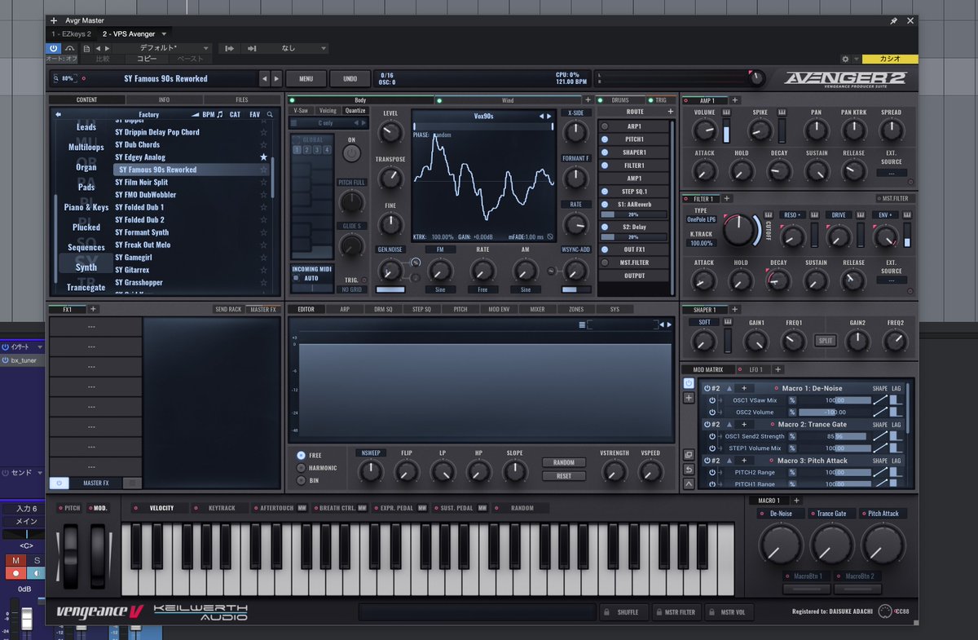
Task: Toggle mod matrix global power button
Action: [x=689, y=383]
